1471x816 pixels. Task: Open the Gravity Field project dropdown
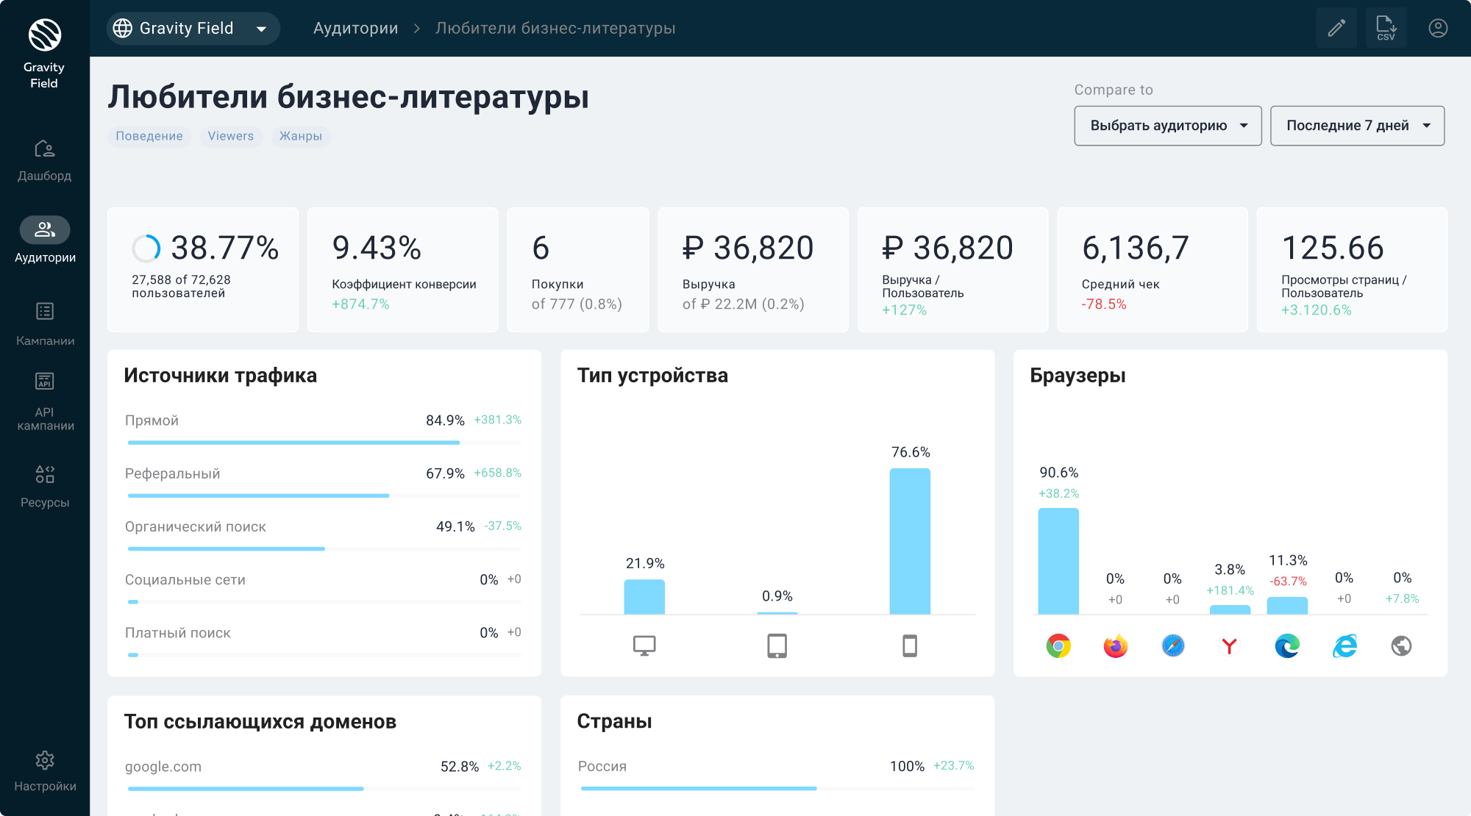tap(193, 29)
